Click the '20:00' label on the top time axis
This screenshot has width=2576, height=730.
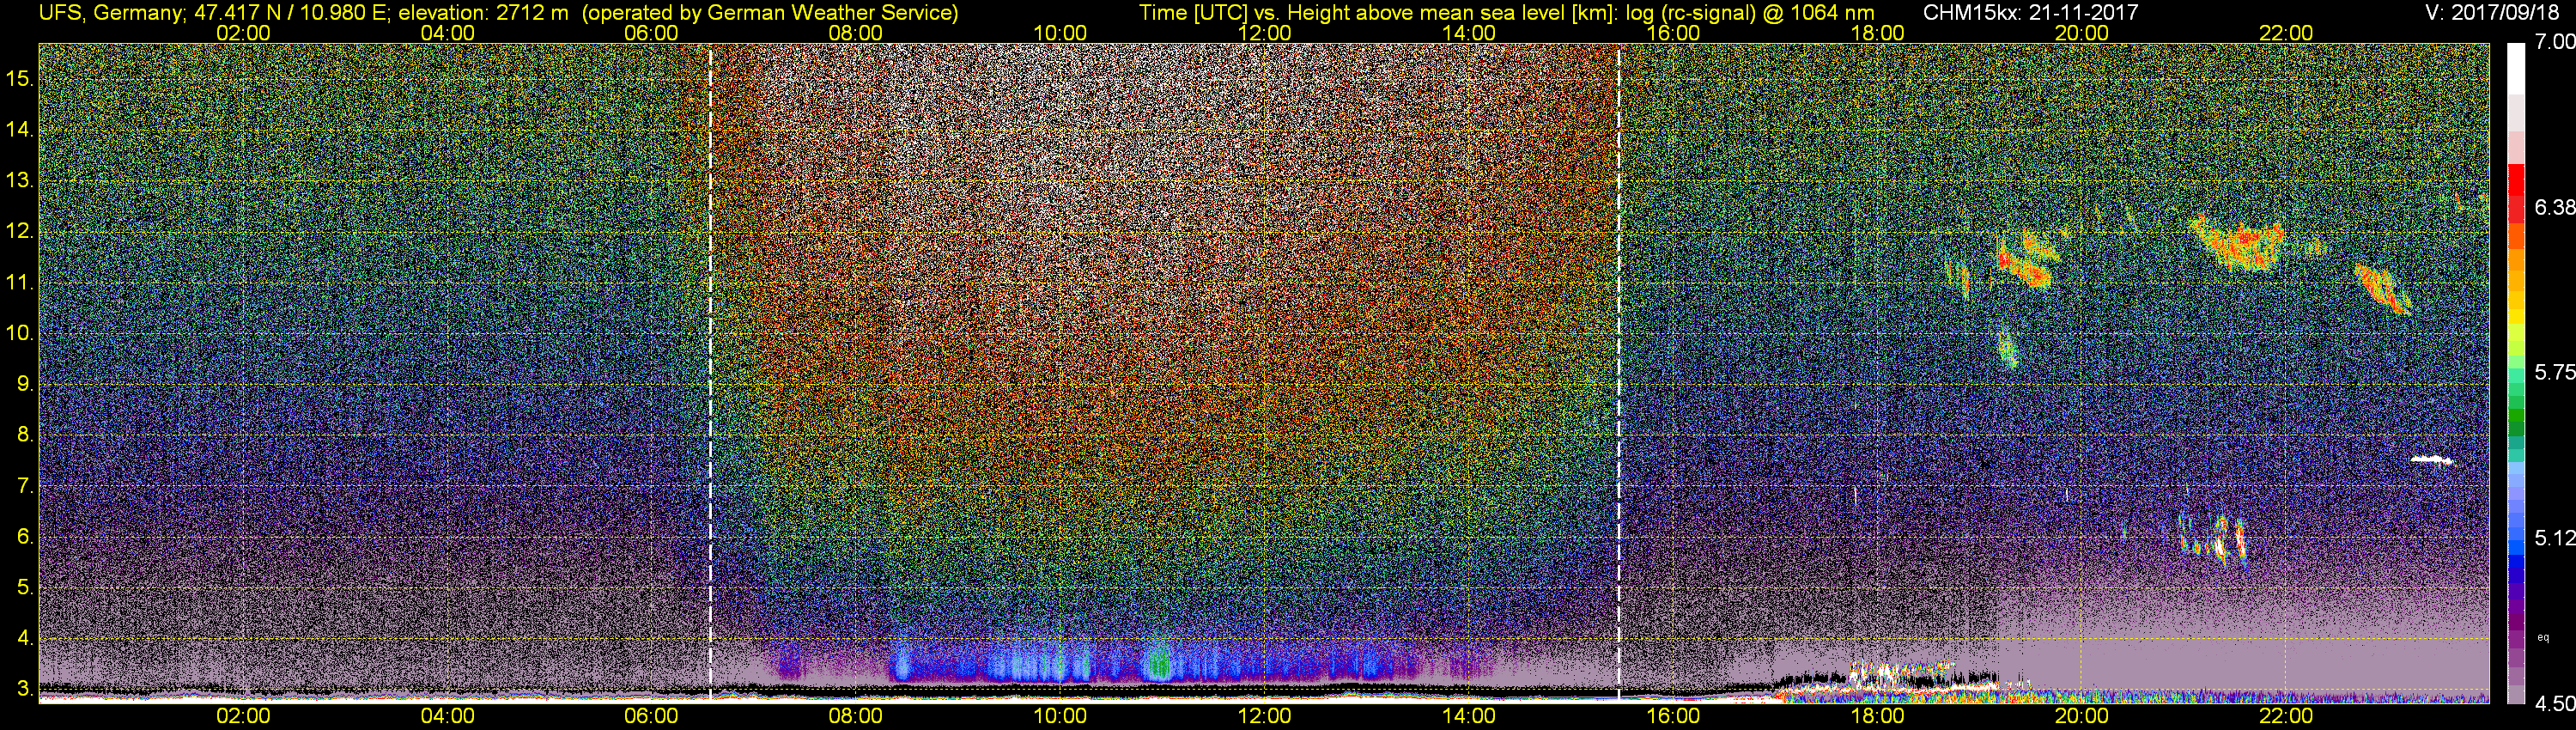click(2082, 33)
